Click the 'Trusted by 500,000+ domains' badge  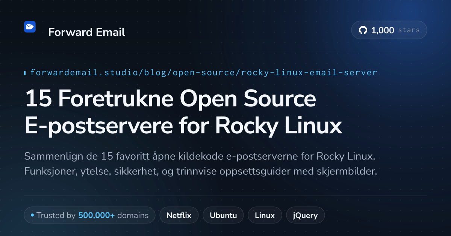[x=89, y=215]
